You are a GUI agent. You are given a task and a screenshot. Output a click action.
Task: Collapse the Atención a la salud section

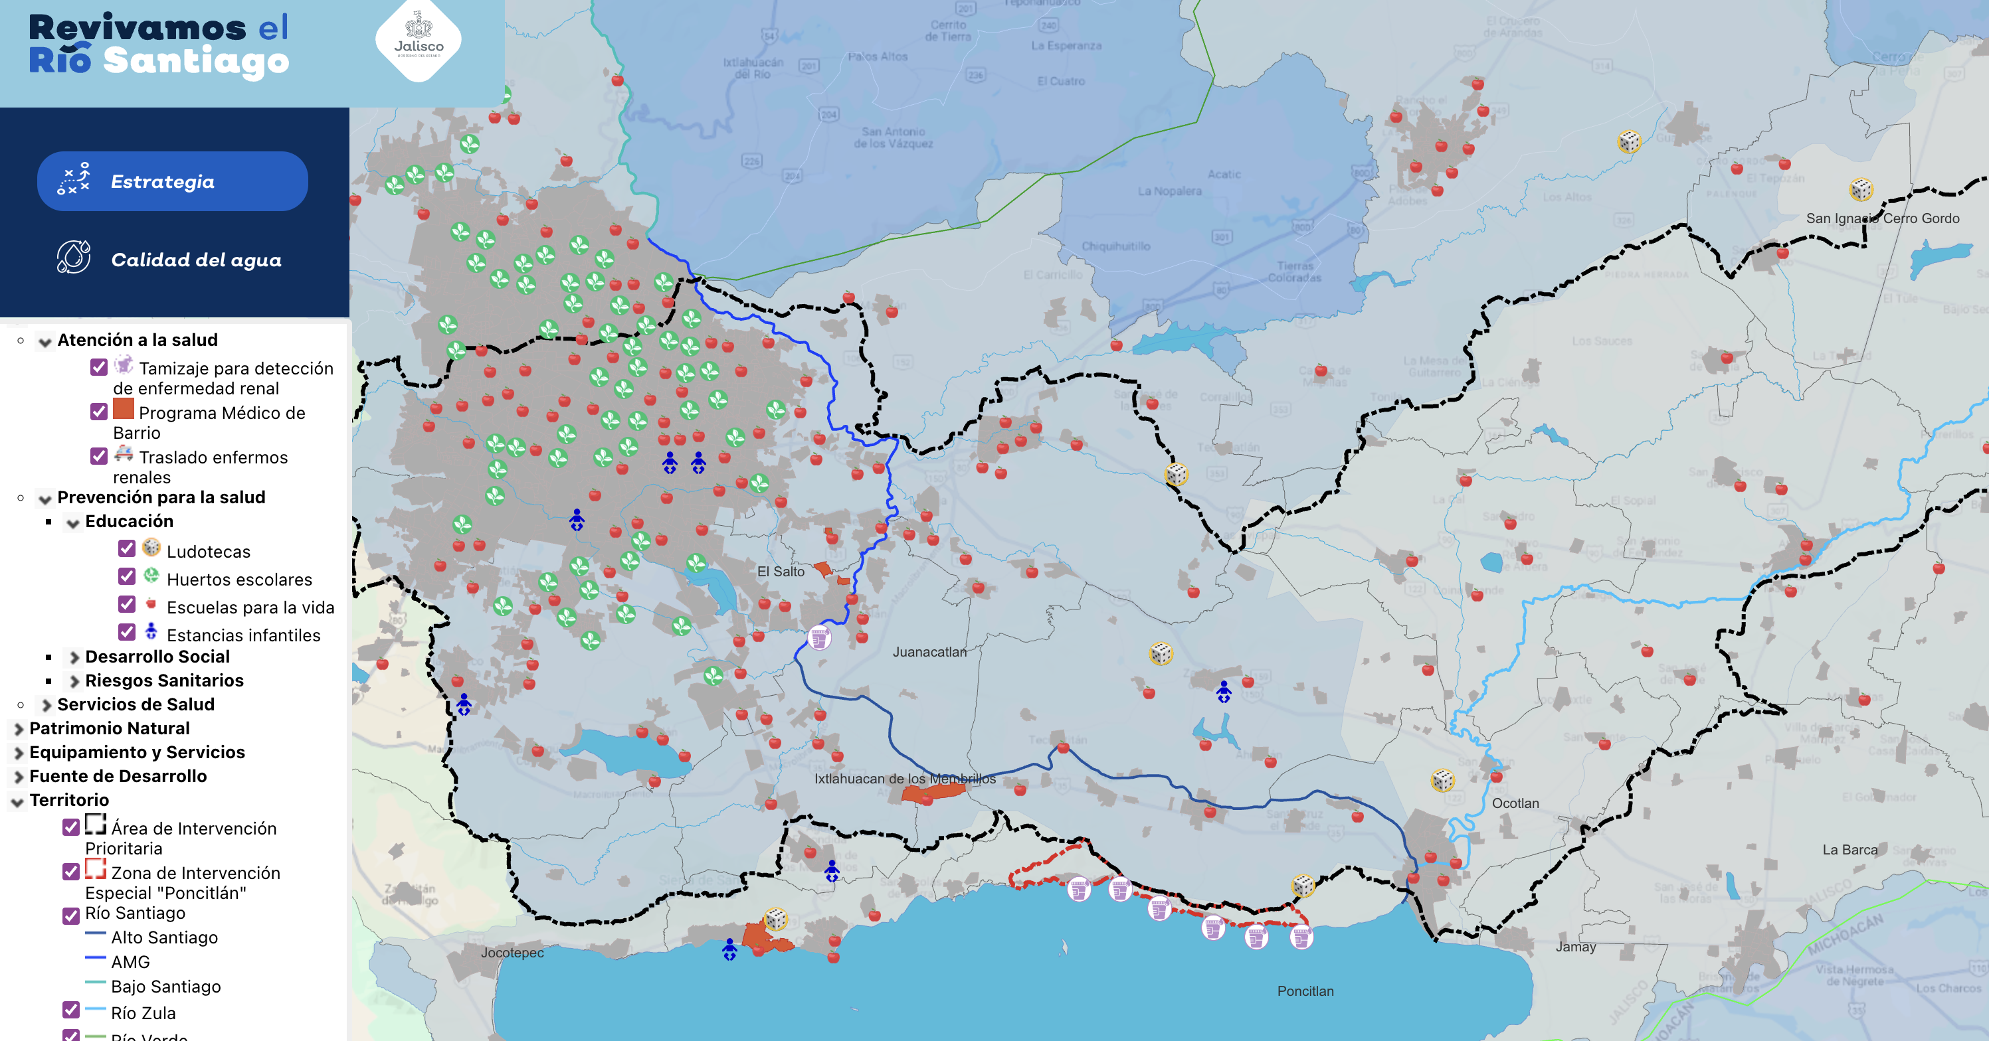point(46,341)
